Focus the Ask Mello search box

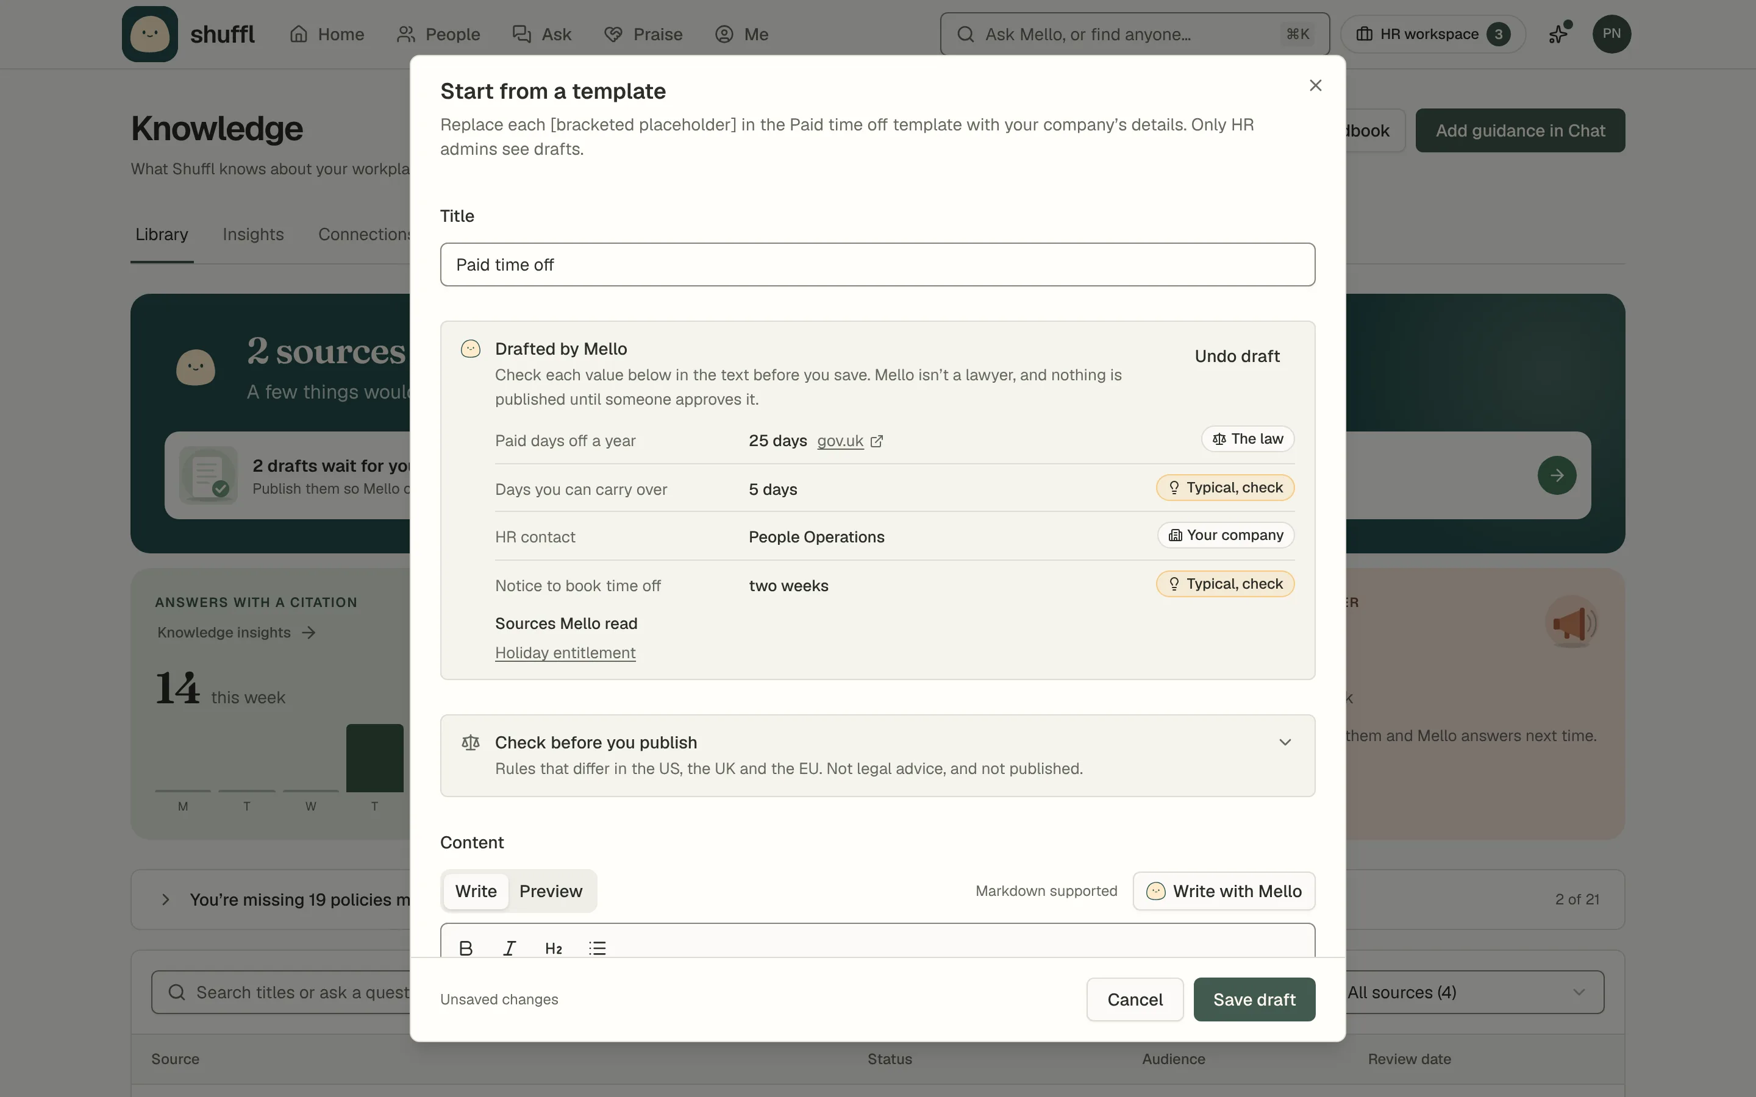click(x=1135, y=34)
